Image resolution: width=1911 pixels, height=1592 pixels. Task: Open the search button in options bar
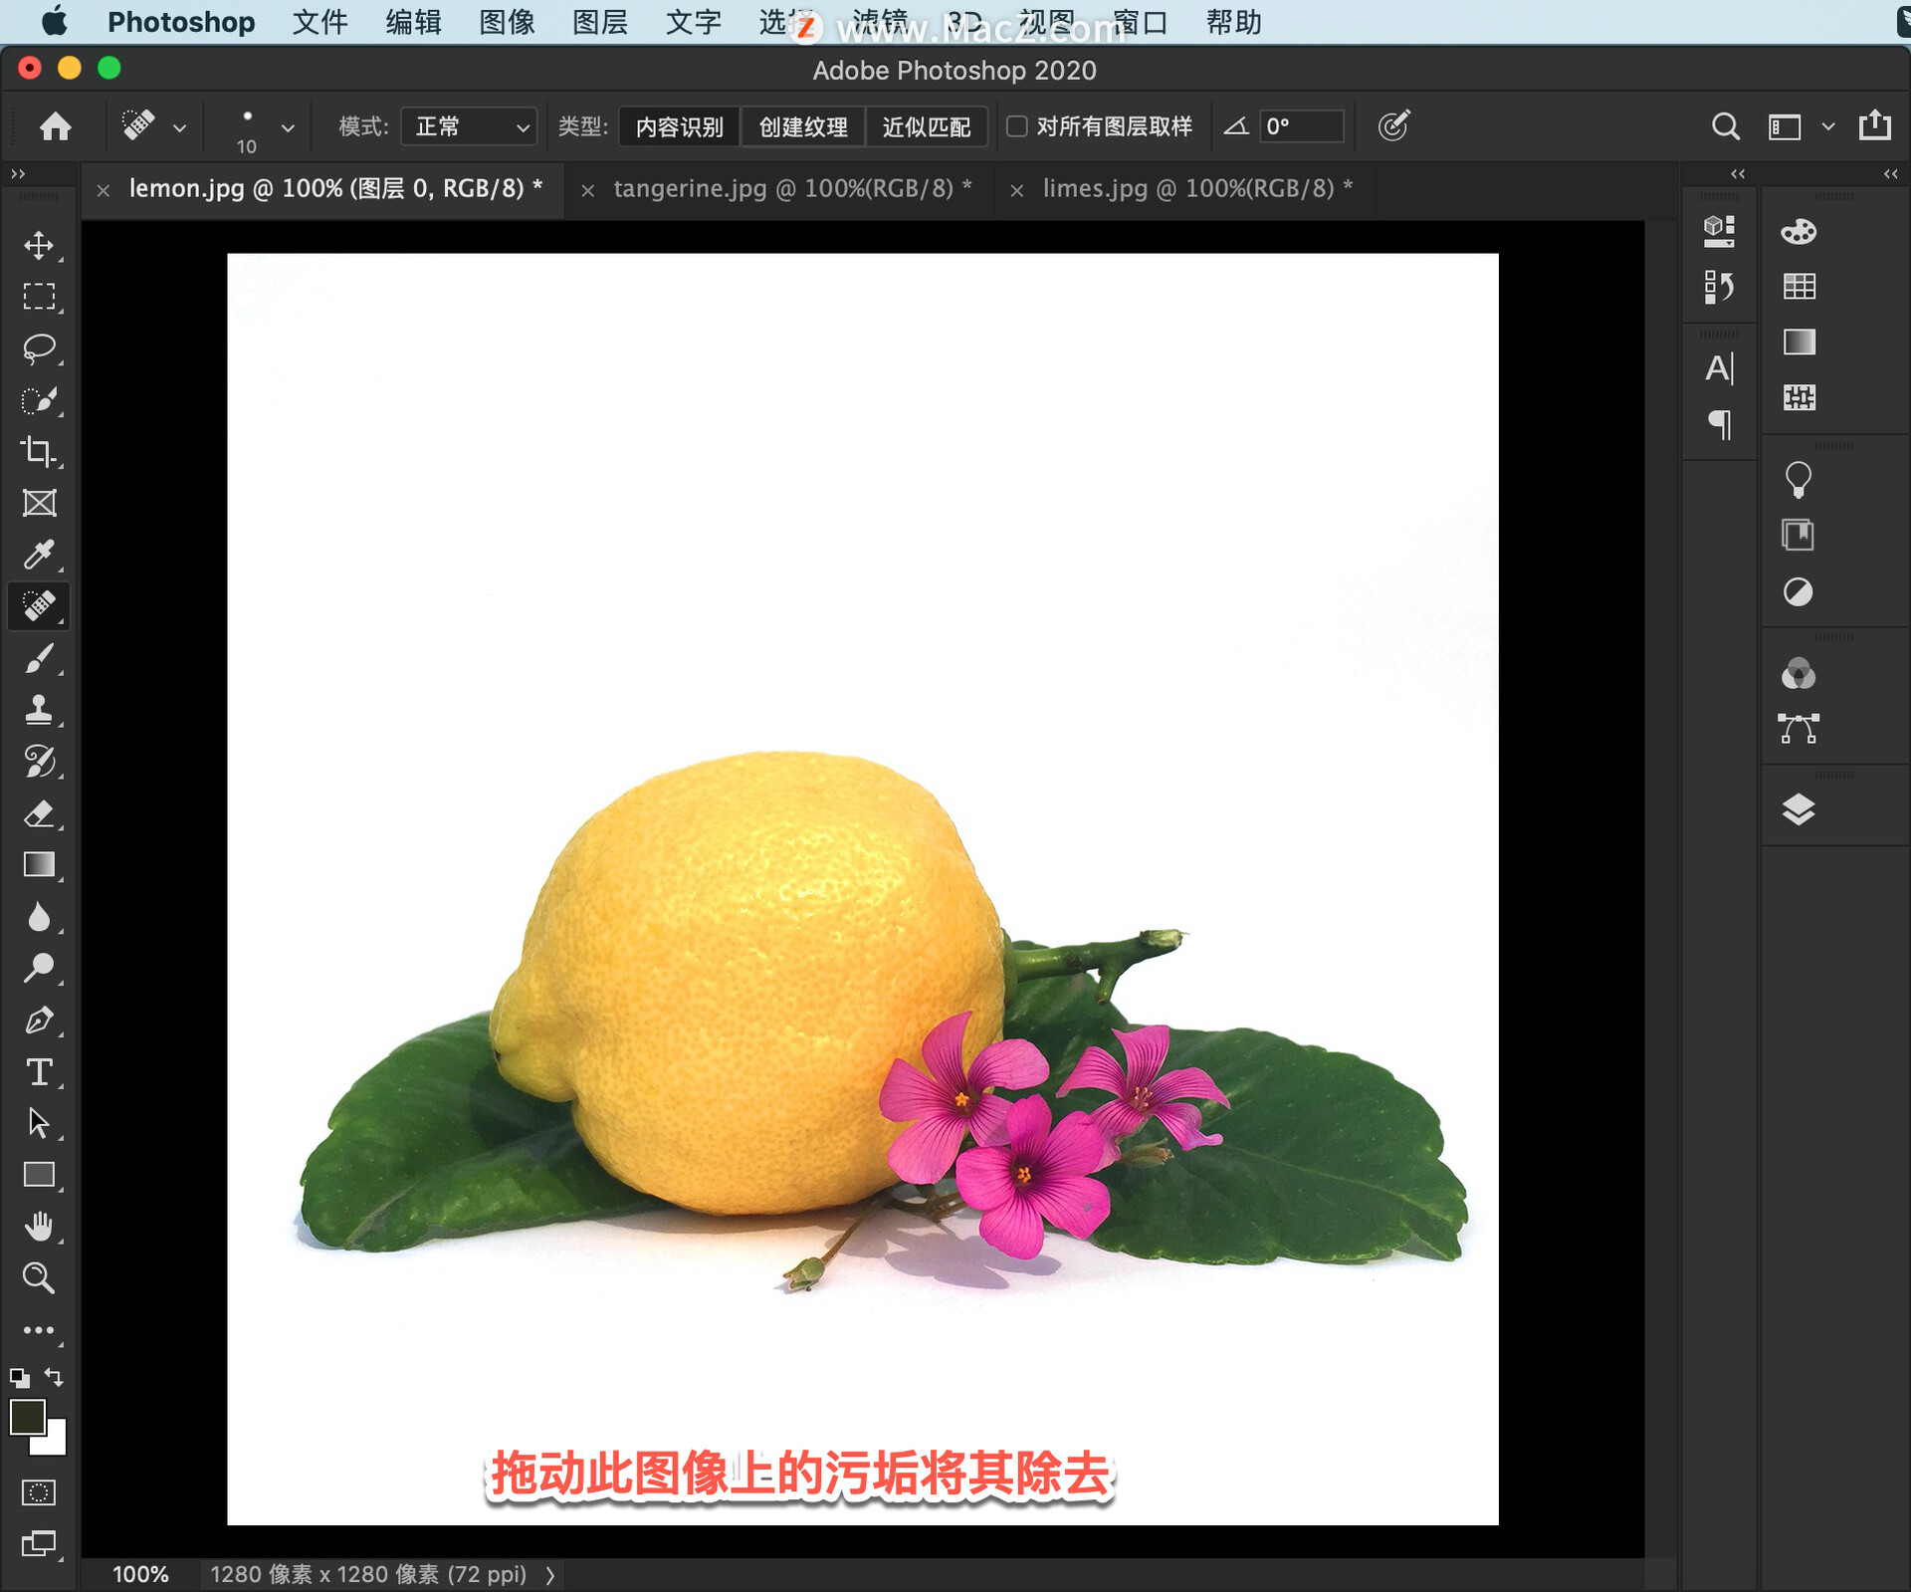coord(1725,126)
